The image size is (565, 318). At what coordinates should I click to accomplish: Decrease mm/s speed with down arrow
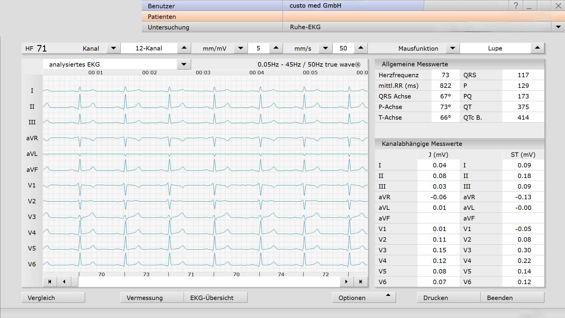(325, 48)
